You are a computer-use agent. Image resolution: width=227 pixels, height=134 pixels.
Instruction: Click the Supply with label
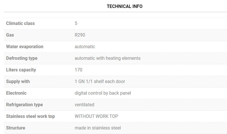18,81
